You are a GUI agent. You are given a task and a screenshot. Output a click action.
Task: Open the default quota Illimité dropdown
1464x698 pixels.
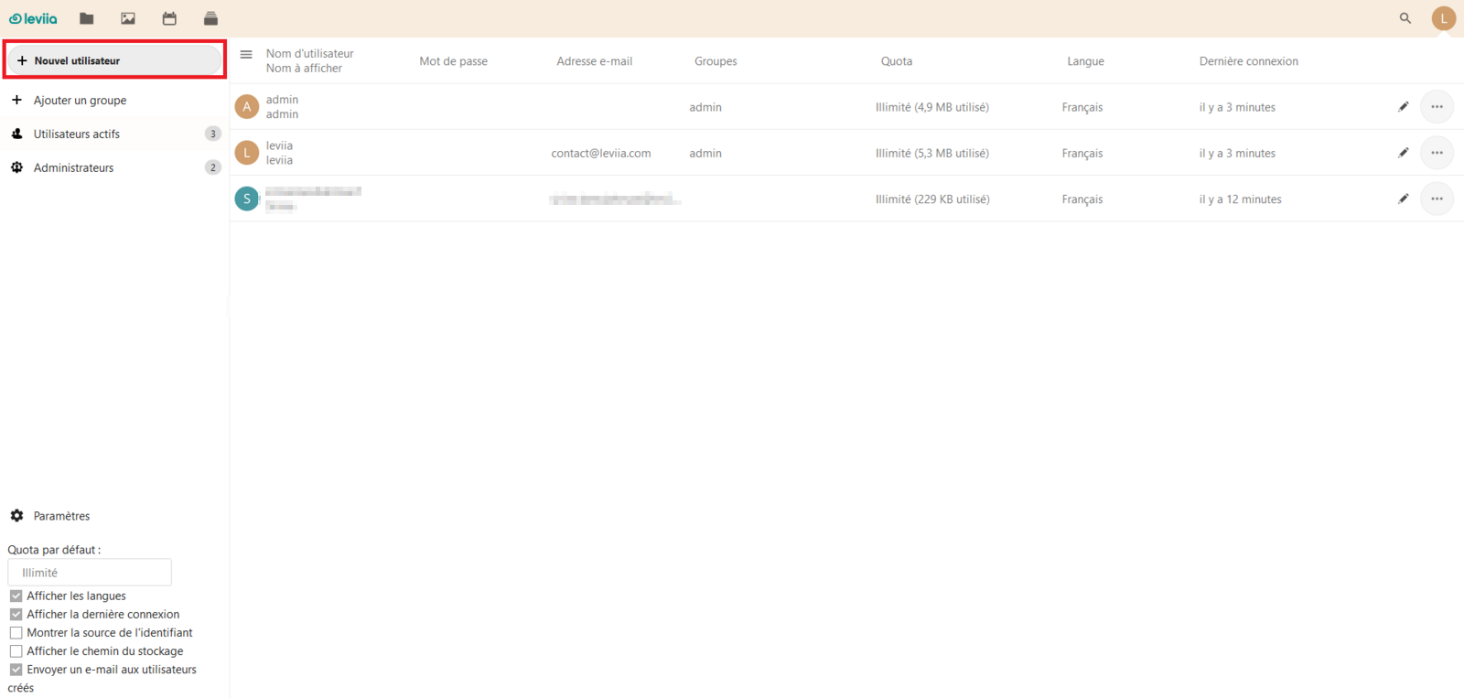click(90, 573)
